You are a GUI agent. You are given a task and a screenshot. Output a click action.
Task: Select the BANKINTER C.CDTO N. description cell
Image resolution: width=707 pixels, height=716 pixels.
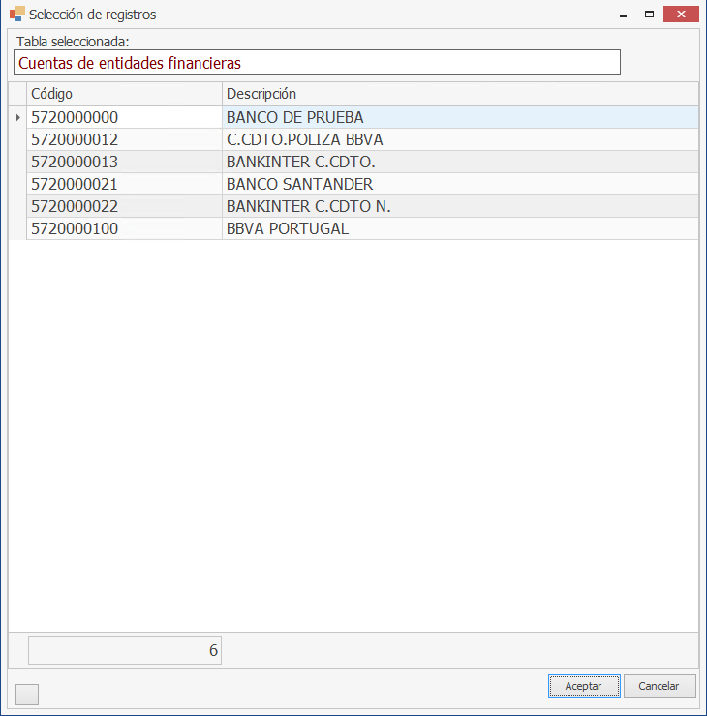click(x=459, y=206)
